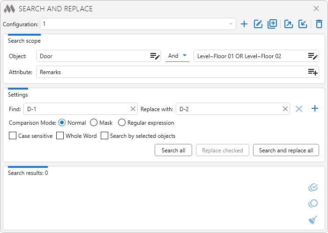The height and width of the screenshot is (233, 328).
Task: Add a new configuration with plus icon
Action: click(244, 24)
